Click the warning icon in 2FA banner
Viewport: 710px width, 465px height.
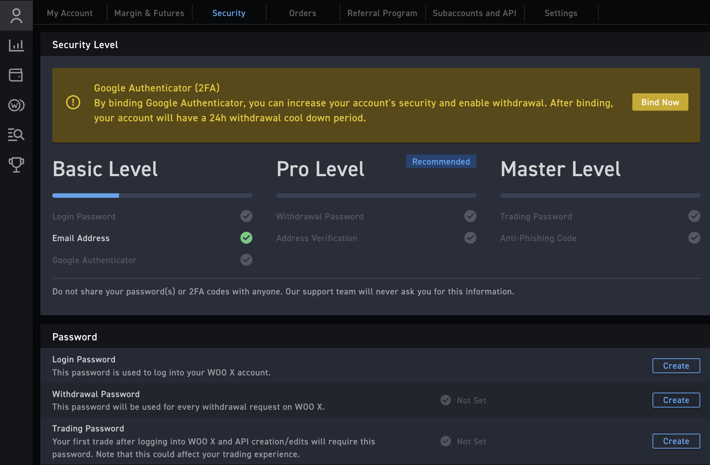pyautogui.click(x=73, y=102)
